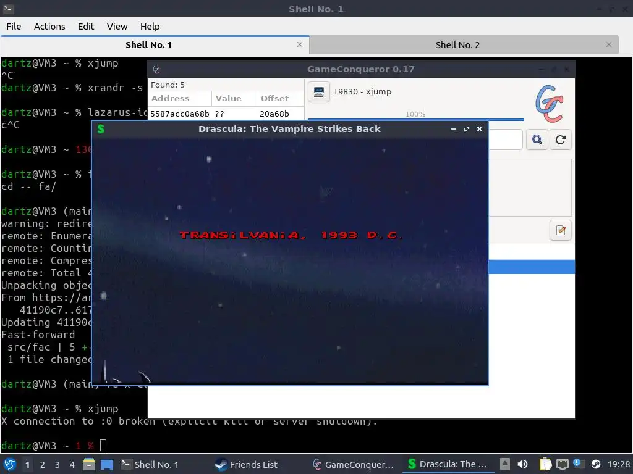Click the 'Found: 5' label
The height and width of the screenshot is (474, 633).
tap(168, 85)
